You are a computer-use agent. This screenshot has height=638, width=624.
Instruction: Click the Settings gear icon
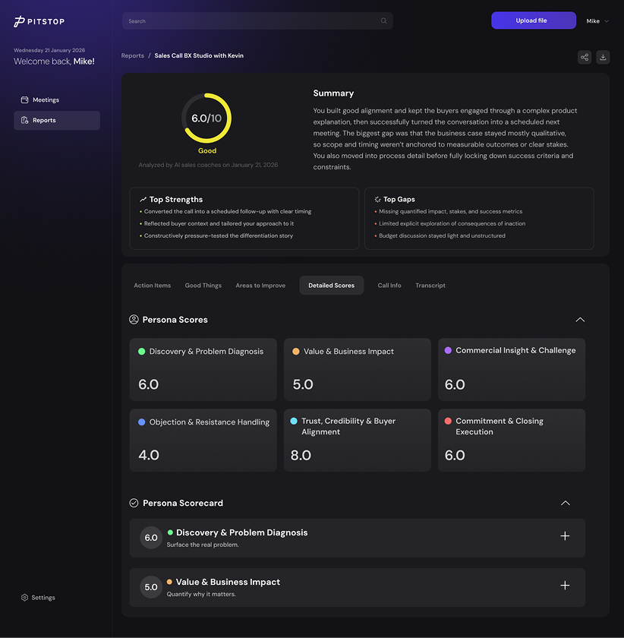pyautogui.click(x=24, y=598)
